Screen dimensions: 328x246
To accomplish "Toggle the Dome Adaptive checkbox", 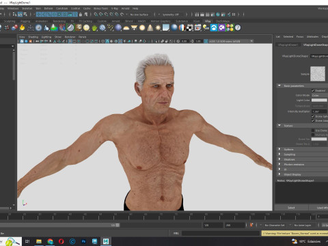I will tap(313, 121).
